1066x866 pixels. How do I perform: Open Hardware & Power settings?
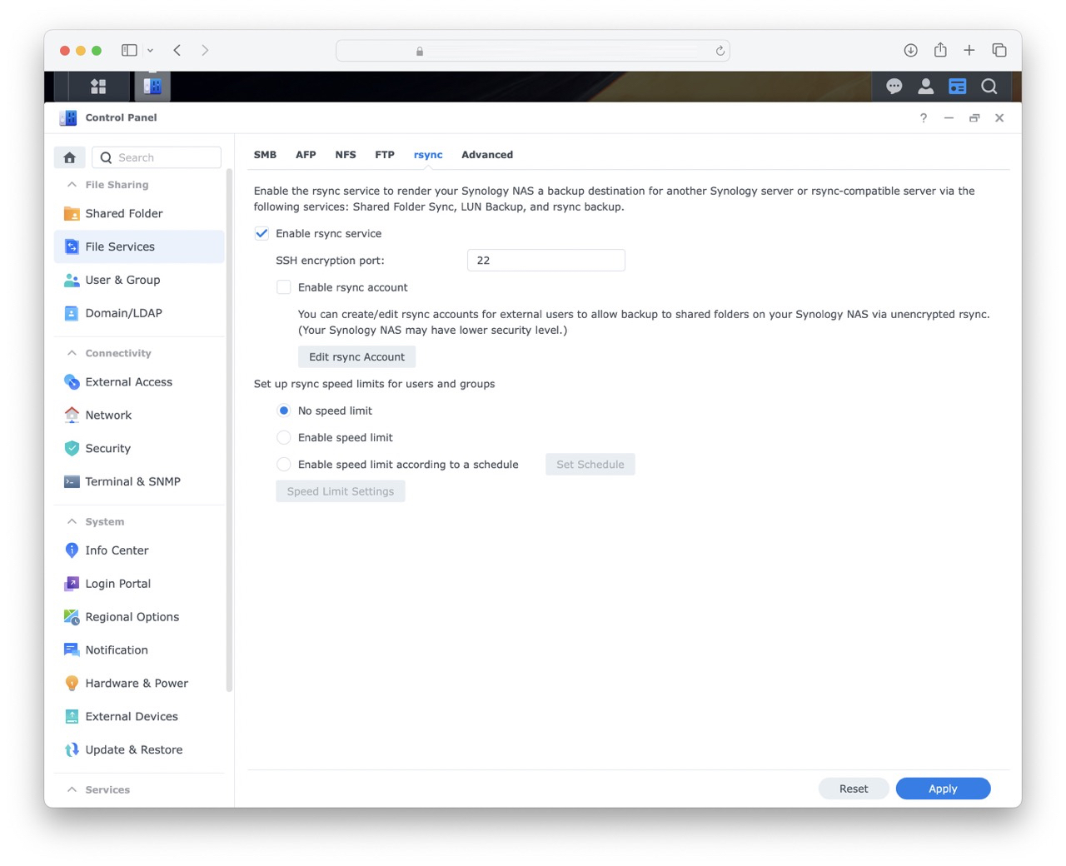pyautogui.click(x=136, y=683)
